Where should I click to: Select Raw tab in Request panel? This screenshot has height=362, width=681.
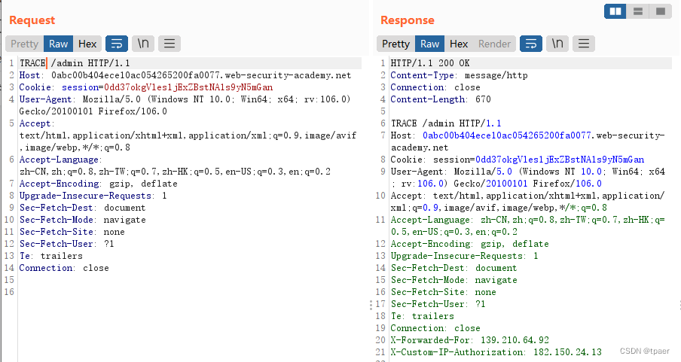click(x=58, y=44)
